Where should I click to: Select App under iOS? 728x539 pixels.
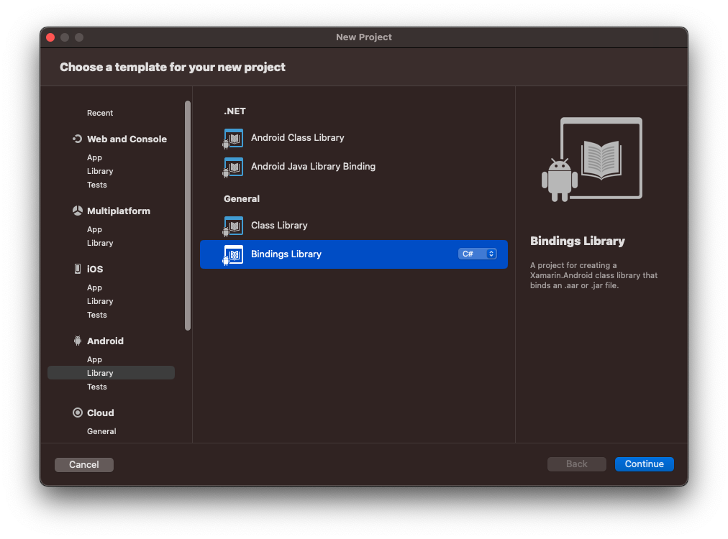(94, 287)
